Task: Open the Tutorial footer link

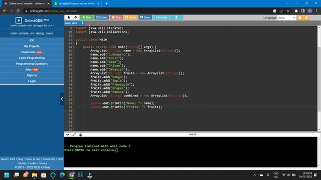Action: coord(22,163)
